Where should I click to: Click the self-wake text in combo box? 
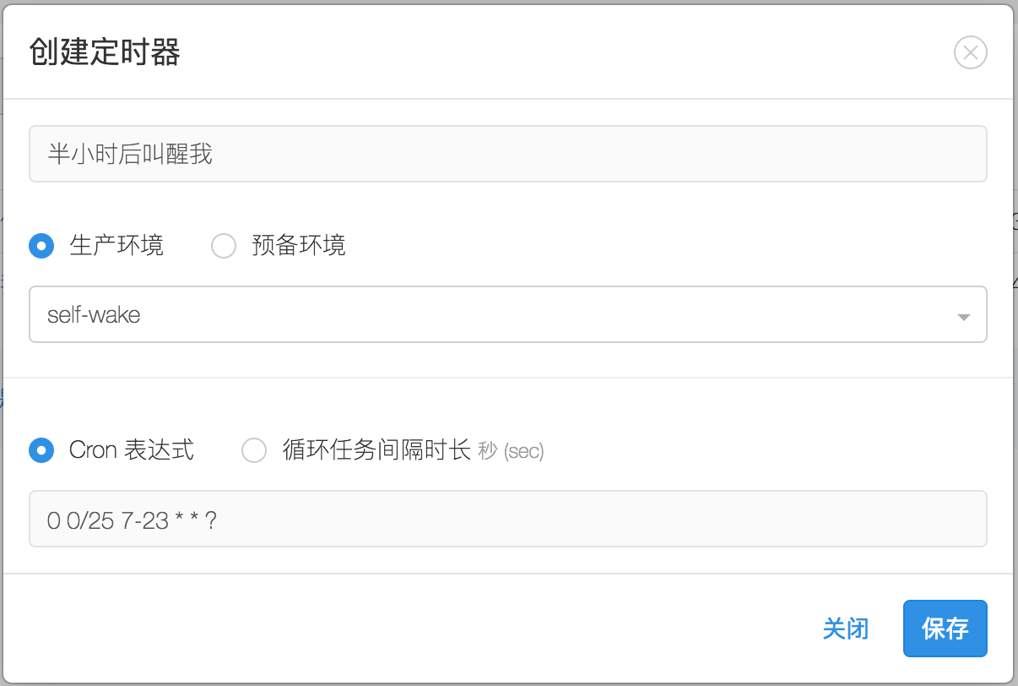coord(94,315)
